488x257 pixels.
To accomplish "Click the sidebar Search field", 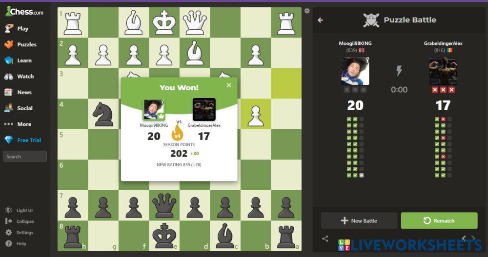I will tap(25, 157).
